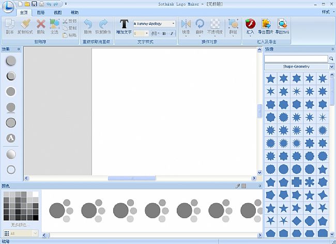This screenshot has height=244, width=336.
Task: Toggle bold text formatting
Action: point(163,33)
